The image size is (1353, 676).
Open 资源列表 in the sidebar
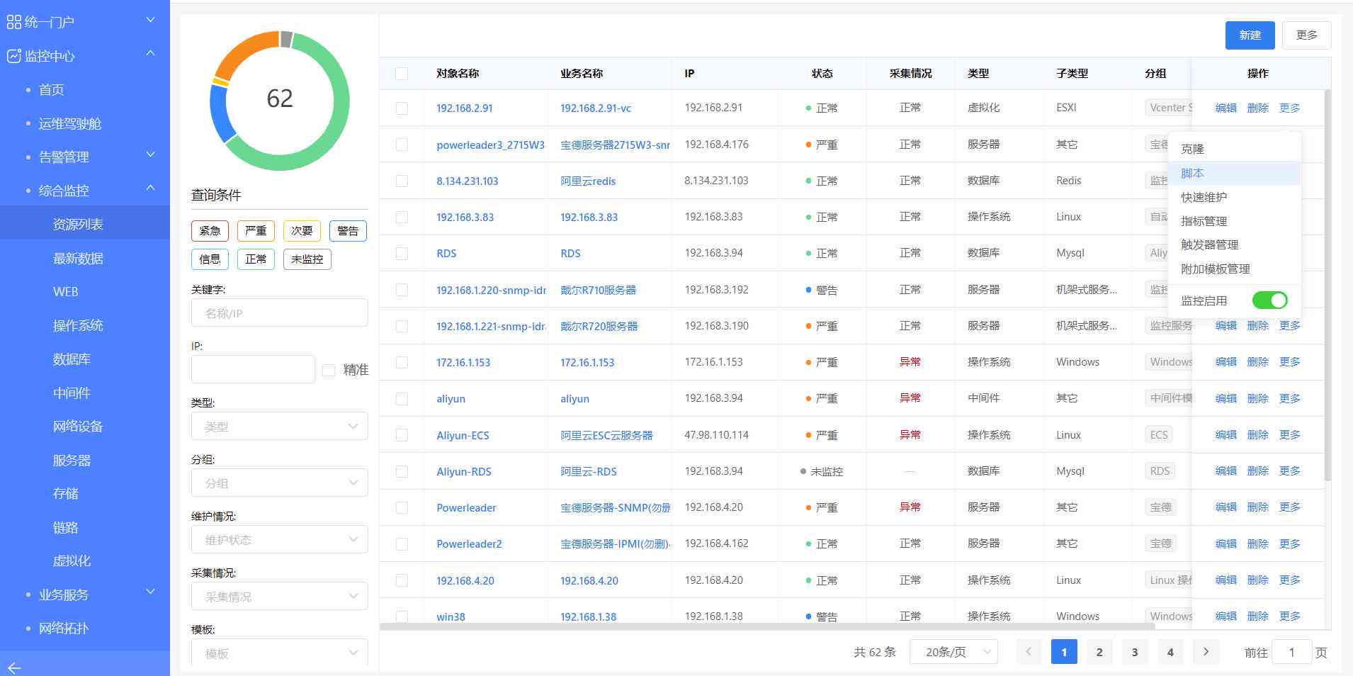coord(85,224)
